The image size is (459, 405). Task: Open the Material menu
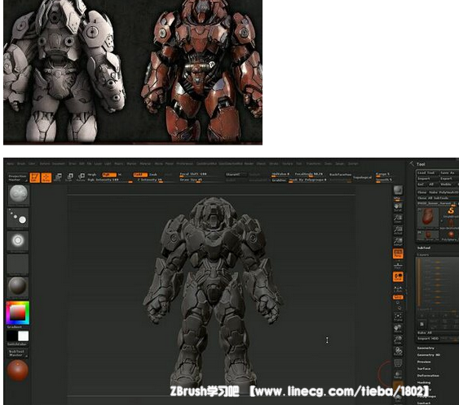click(x=145, y=163)
